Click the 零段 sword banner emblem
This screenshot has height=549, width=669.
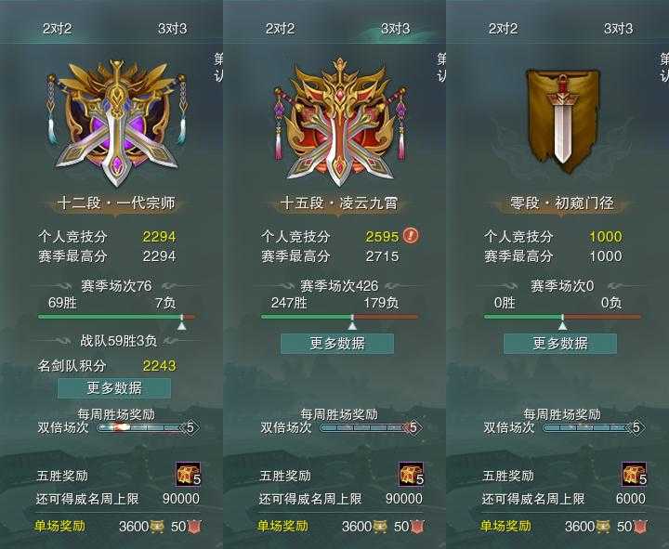point(562,122)
